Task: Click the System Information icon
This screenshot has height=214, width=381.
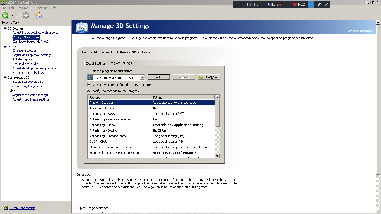Action: [6, 208]
